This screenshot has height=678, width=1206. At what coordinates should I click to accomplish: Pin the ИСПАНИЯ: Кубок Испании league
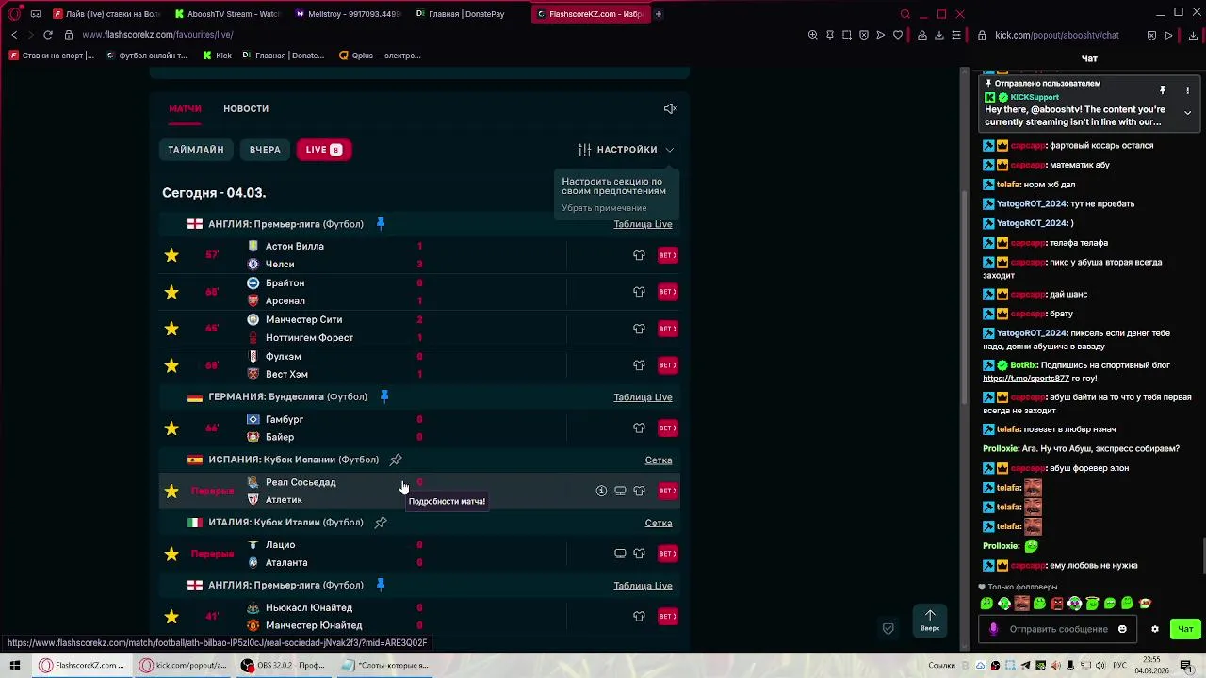coord(396,460)
